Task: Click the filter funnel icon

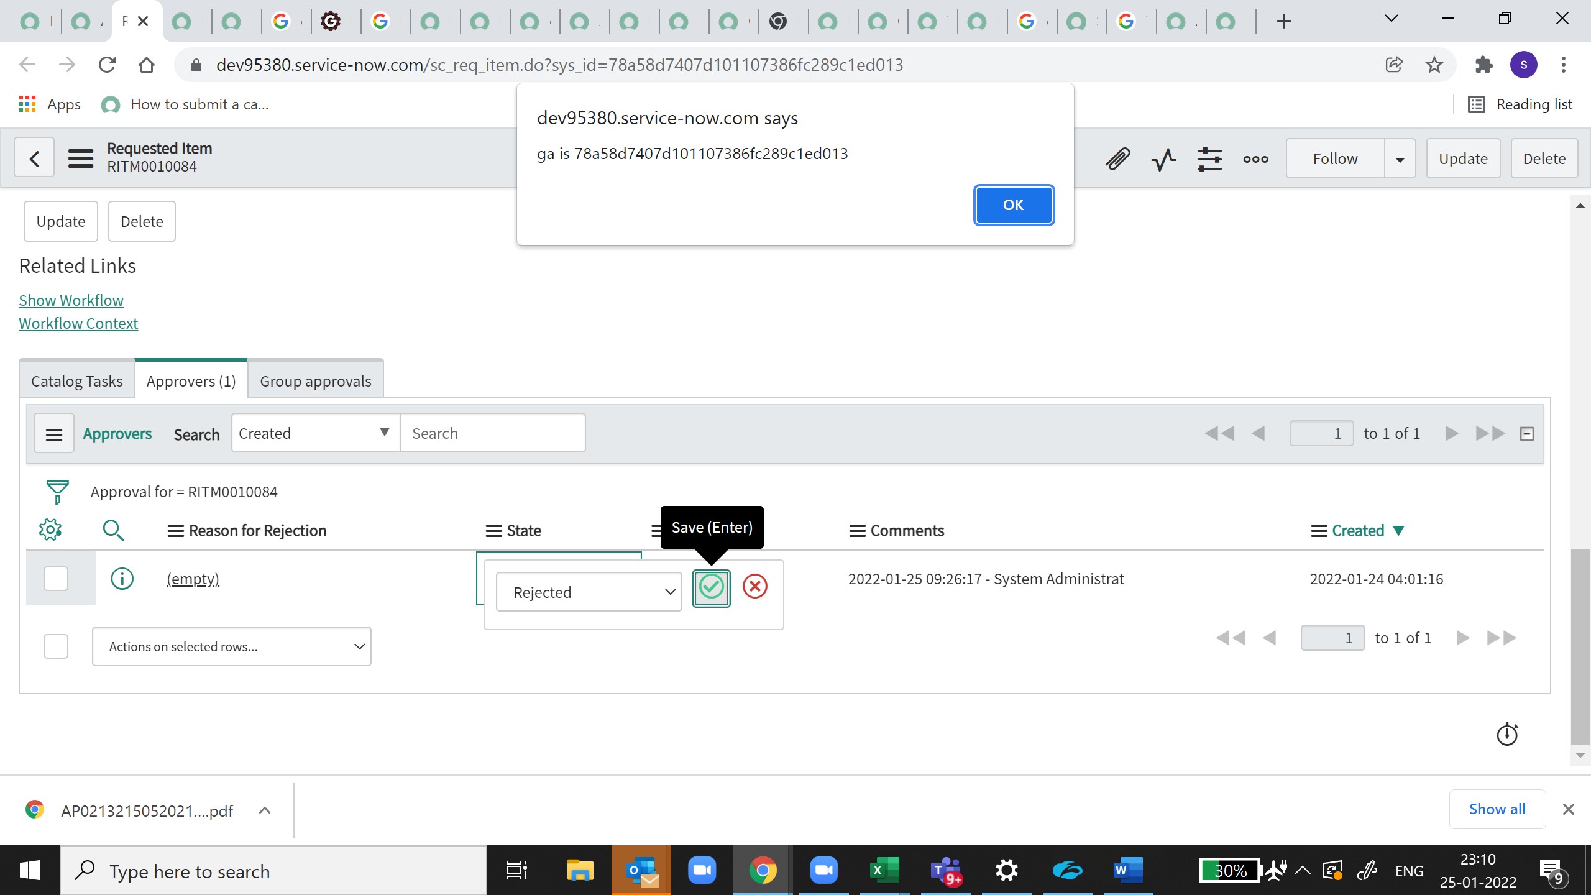Action: (57, 492)
